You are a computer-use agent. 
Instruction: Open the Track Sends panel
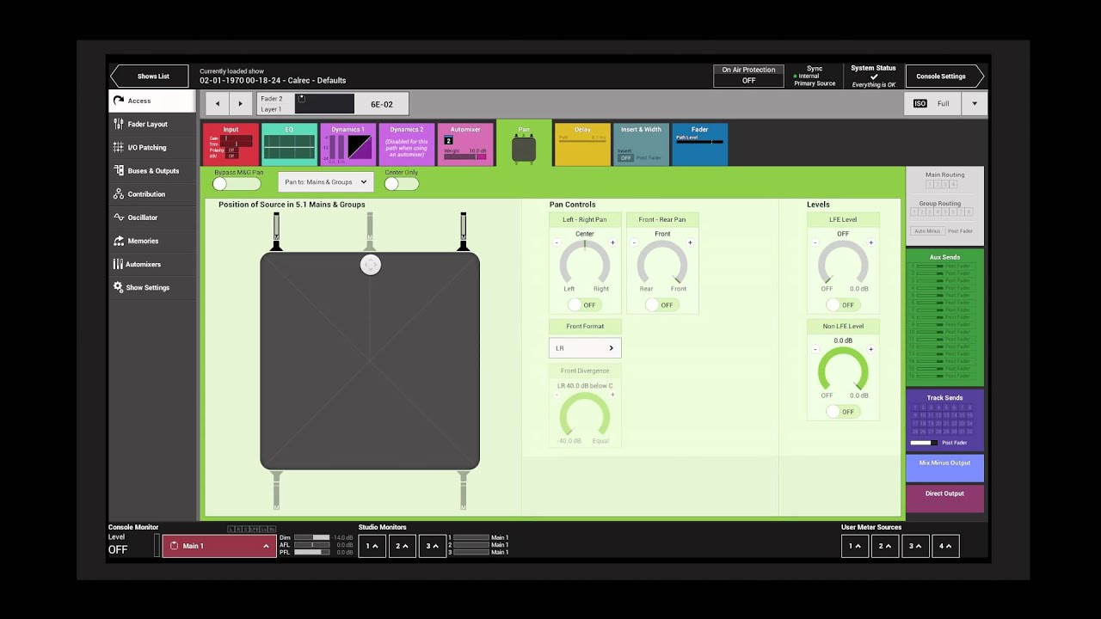944,420
